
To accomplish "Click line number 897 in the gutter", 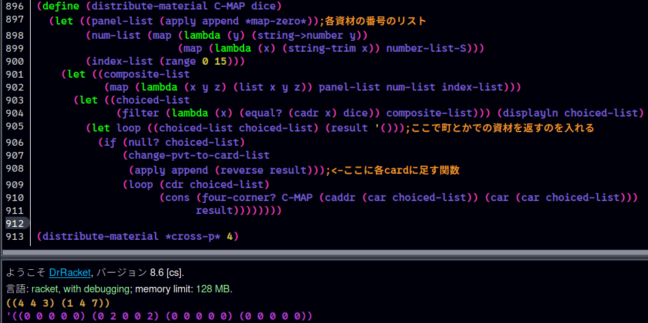I will tap(15, 20).
